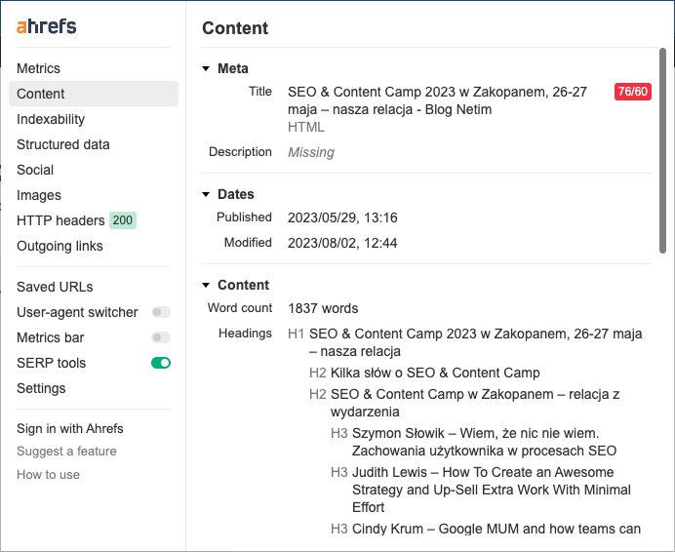Screen dimensions: 675x552
Task: Open the Indexability section
Action: [x=51, y=119]
